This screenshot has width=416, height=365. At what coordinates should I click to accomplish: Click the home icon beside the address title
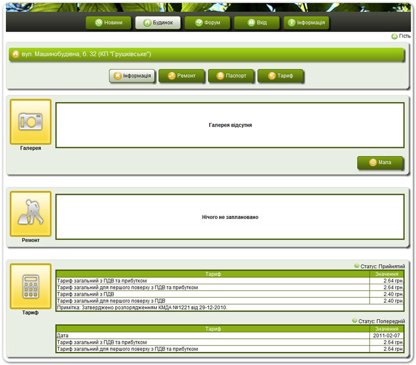(15, 54)
